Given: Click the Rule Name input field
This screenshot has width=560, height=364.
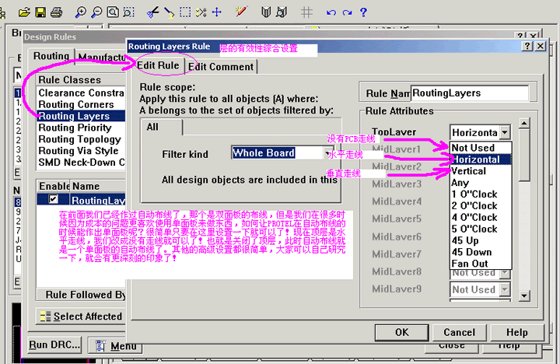Looking at the screenshot, I should 469,93.
